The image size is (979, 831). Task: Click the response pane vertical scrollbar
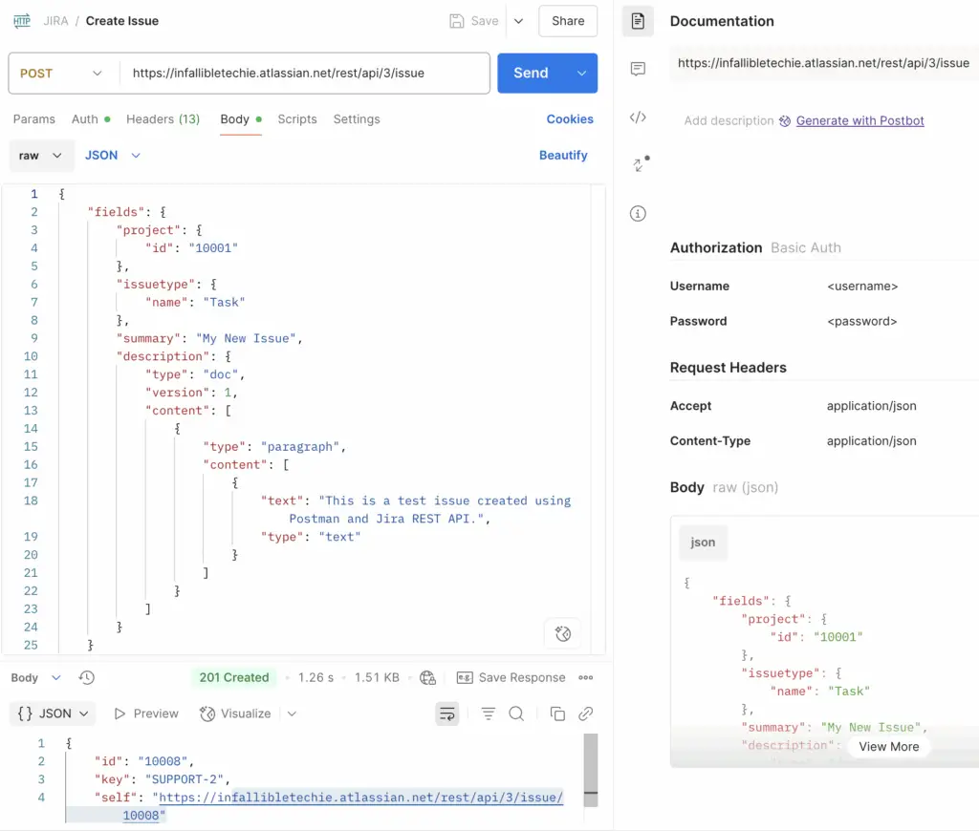(x=590, y=770)
